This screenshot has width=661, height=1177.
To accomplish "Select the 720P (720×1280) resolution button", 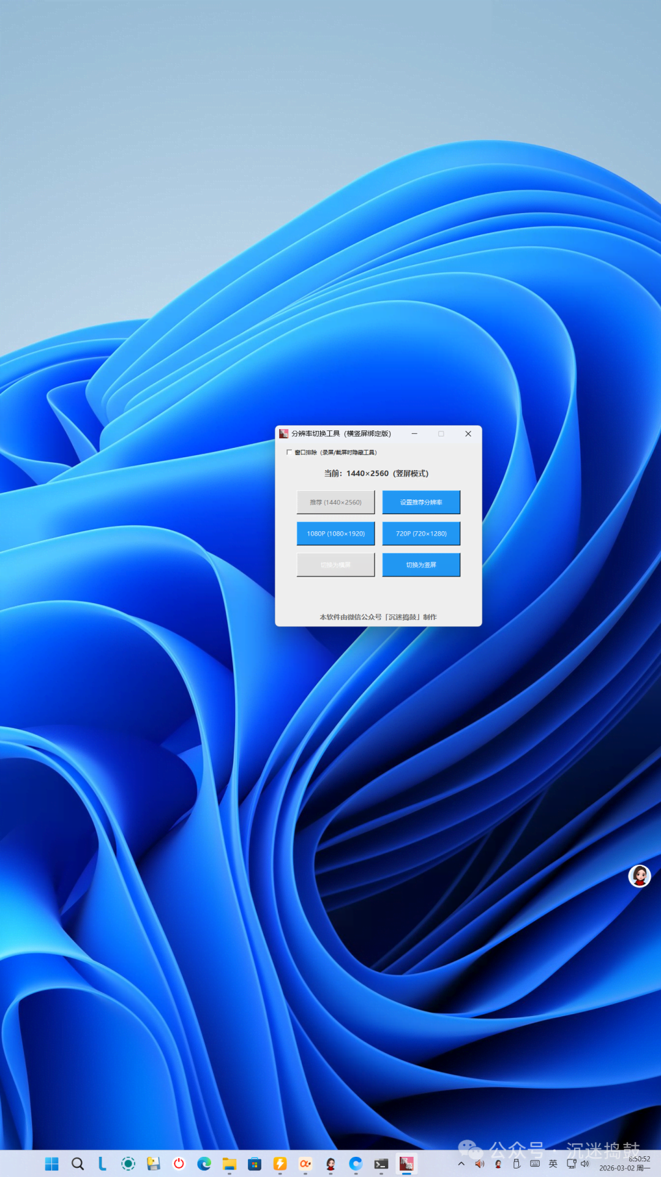I will (x=421, y=533).
